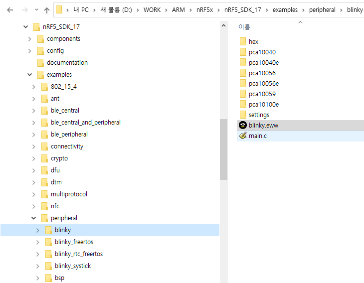This screenshot has width=364, height=283.
Task: Click 새 볼륨 (D:) breadcrumb segment
Action: pos(116,10)
